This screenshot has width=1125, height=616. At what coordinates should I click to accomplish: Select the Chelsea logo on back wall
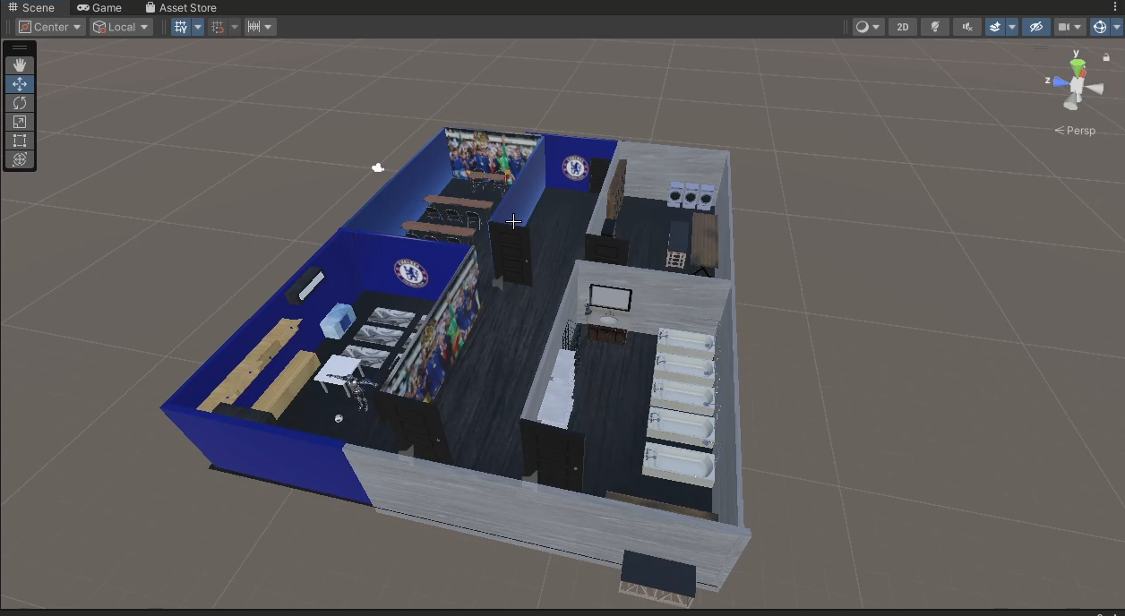[x=574, y=167]
